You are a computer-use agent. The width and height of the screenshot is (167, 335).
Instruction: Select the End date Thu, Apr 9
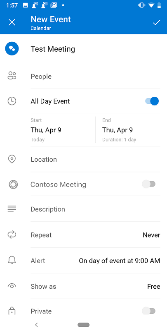tap(118, 130)
